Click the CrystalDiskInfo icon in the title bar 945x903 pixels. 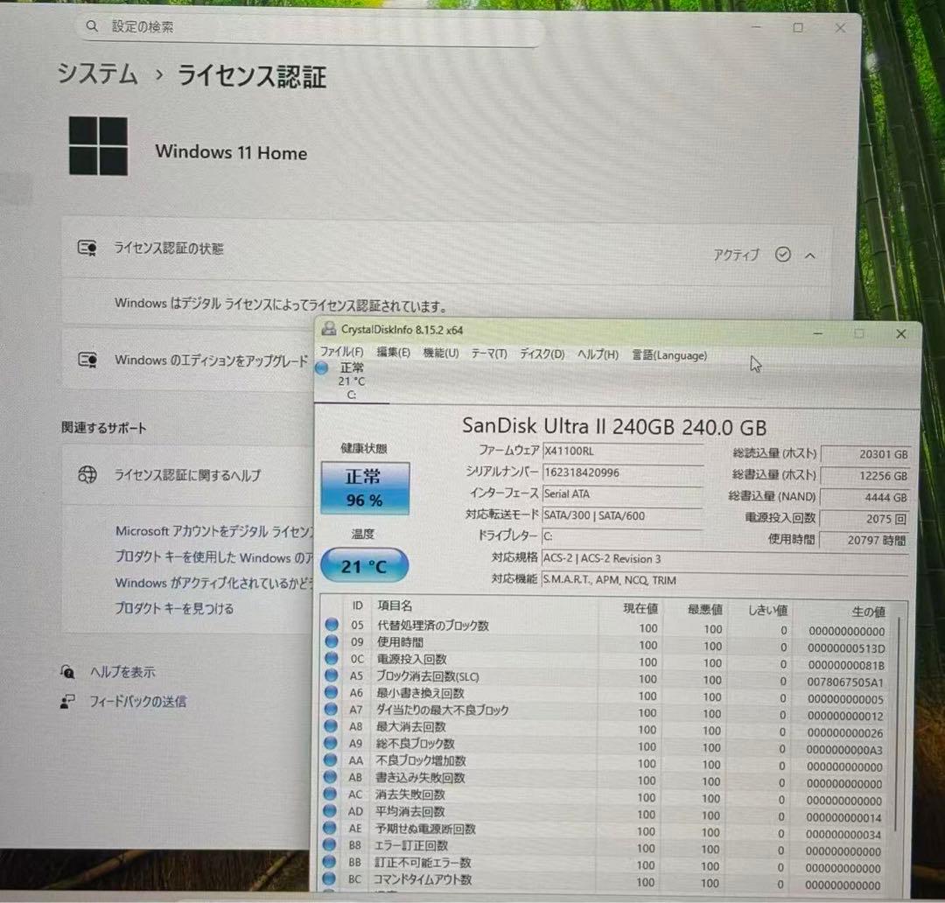(x=329, y=328)
